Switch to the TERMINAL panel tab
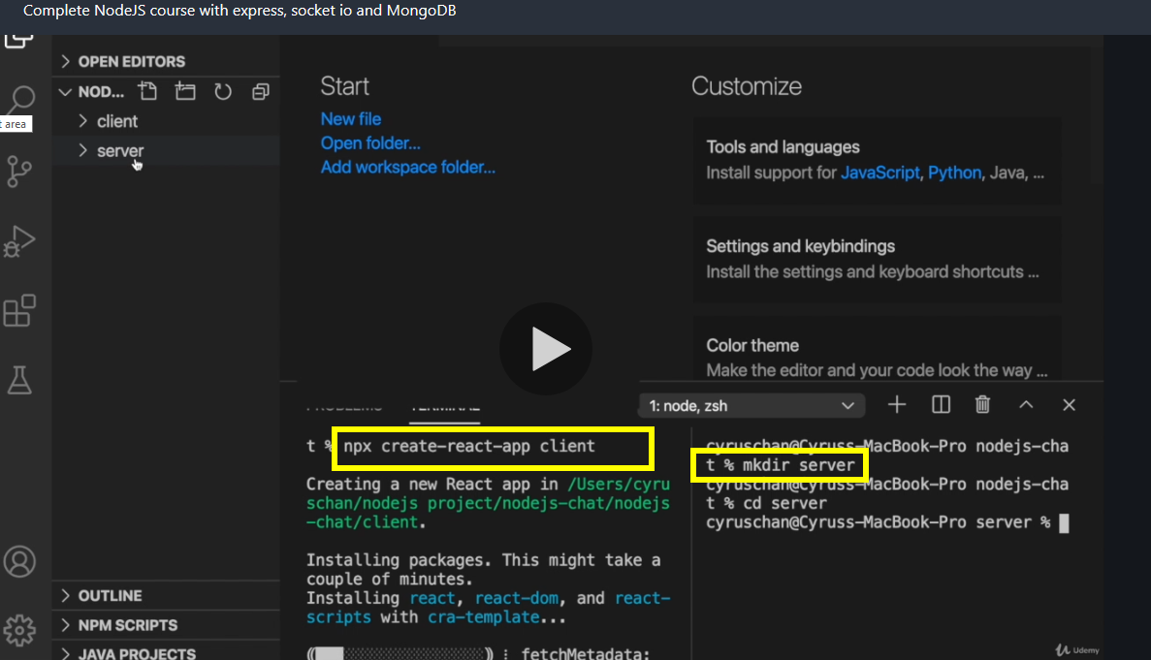The width and height of the screenshot is (1151, 660). [445, 408]
